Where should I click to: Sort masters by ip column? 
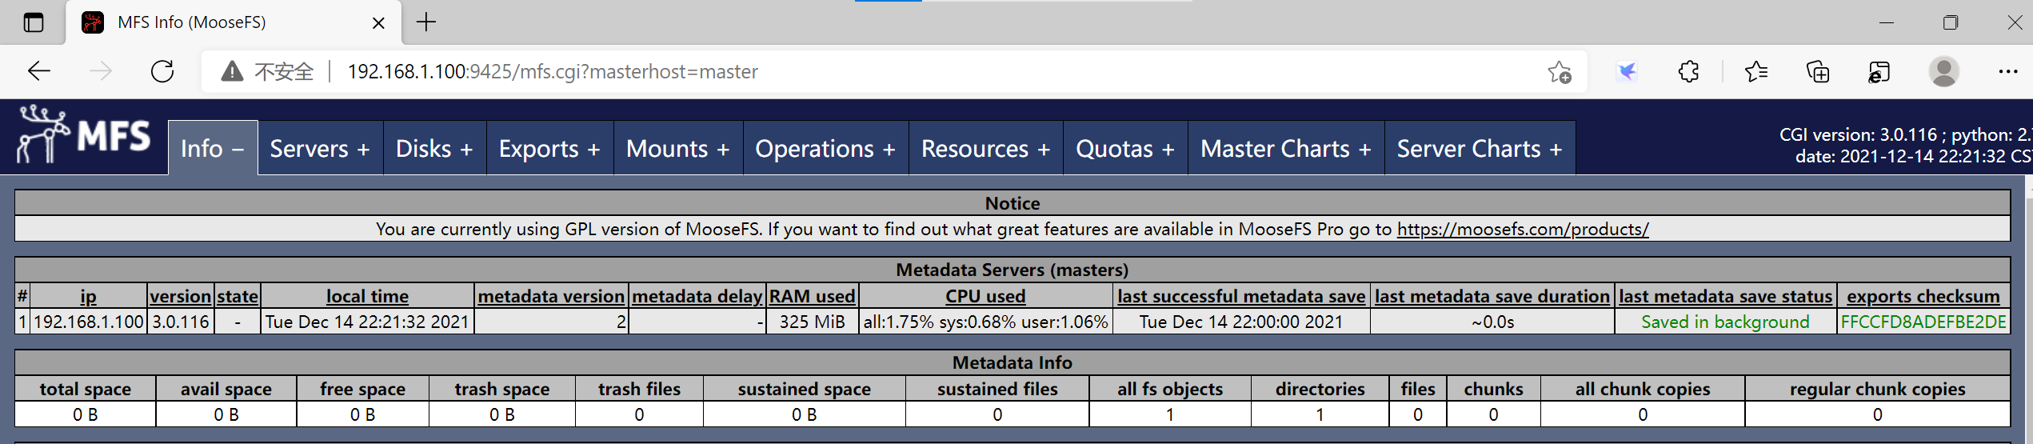(x=88, y=297)
